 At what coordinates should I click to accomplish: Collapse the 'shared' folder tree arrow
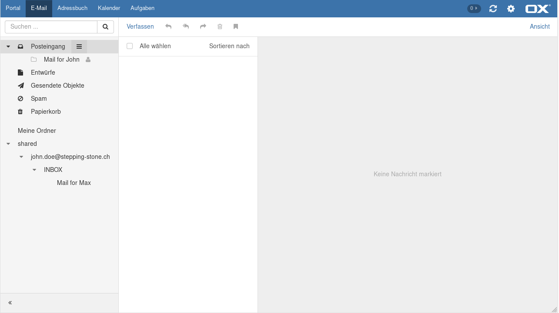8,144
